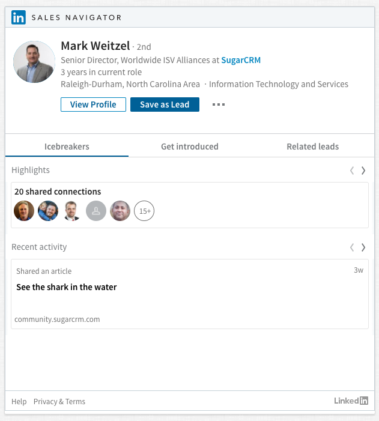Screen dimensions: 379x421
Task: Go to the next Highlights card
Action: (x=363, y=171)
